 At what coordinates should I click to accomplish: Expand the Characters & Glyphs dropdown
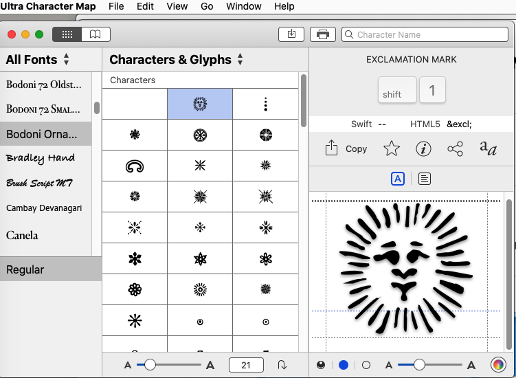(177, 60)
